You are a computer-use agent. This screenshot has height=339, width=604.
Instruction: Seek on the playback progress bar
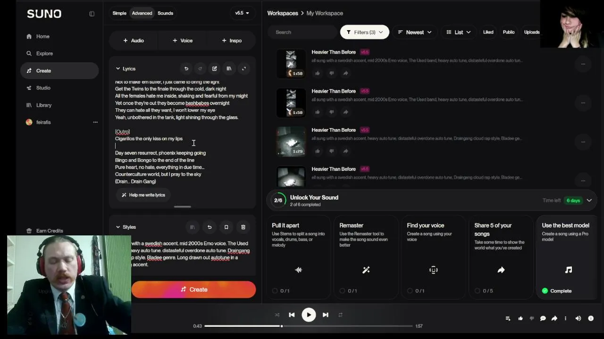[x=309, y=326]
